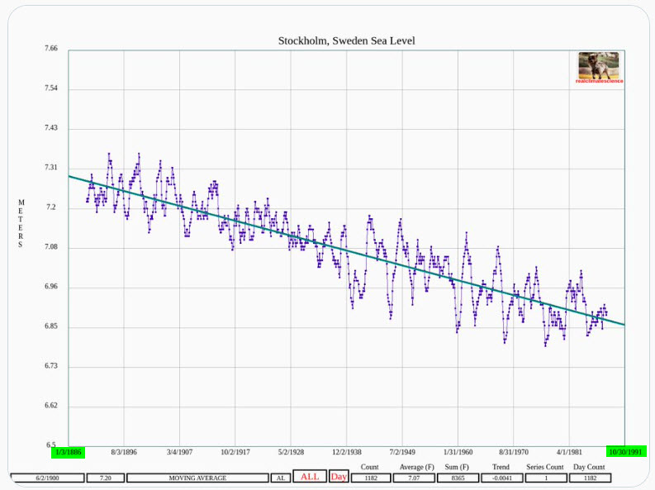Screen dimensions: 655x490
Task: Click the vertical METERS axis label
Action: 21,223
